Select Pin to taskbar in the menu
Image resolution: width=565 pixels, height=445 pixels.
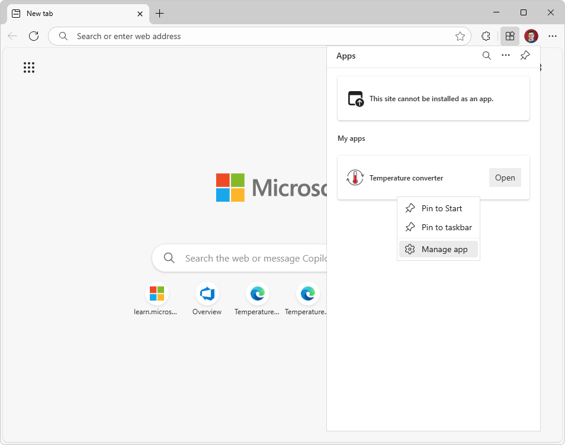(x=446, y=227)
